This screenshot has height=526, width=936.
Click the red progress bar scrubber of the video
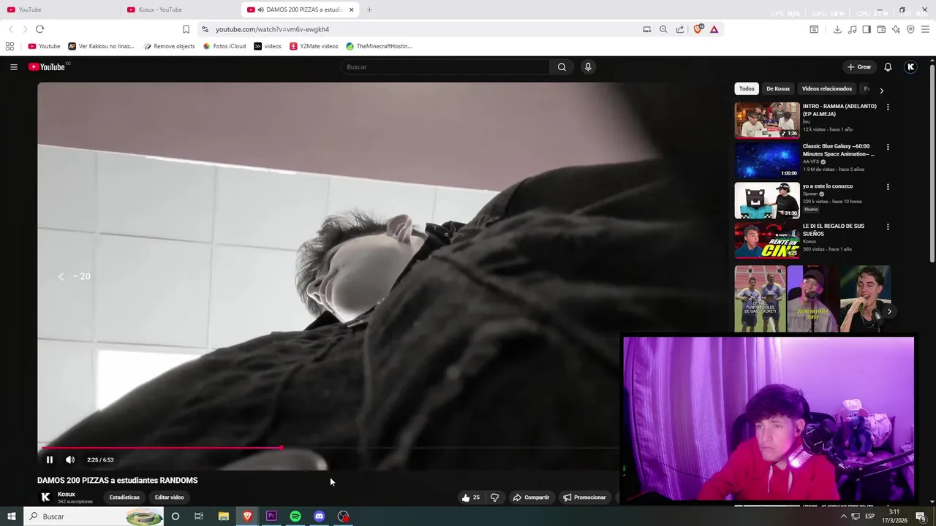281,448
